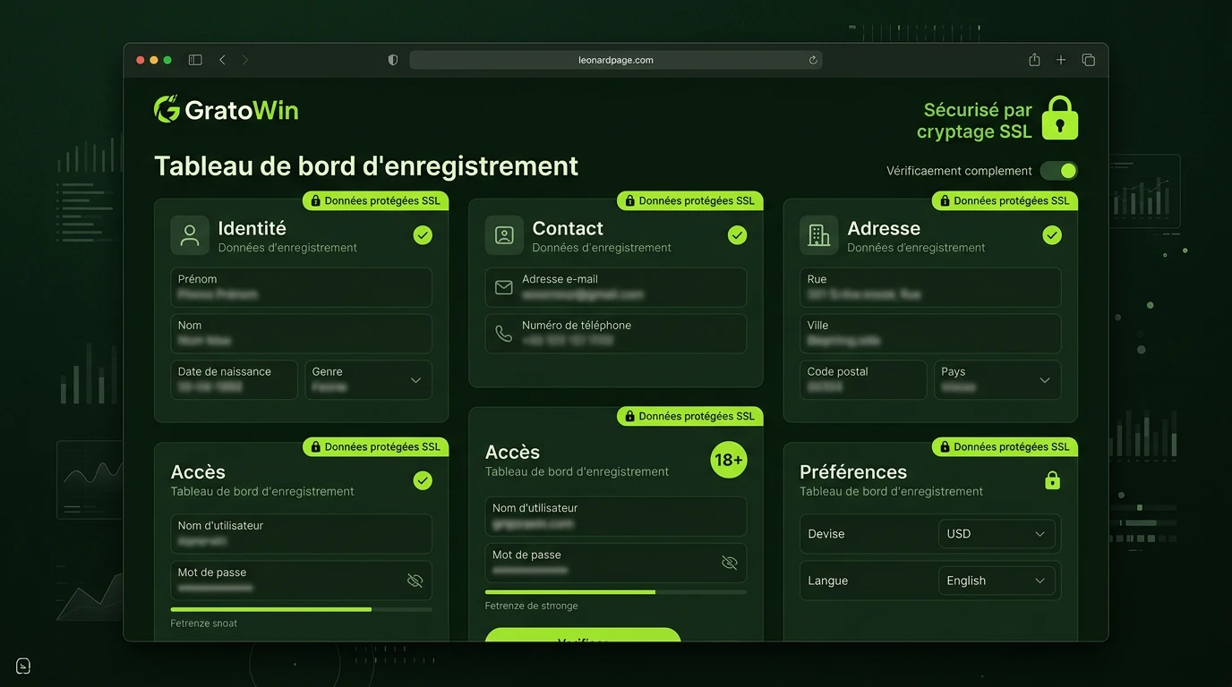Click the Préférences card title
Image resolution: width=1232 pixels, height=687 pixels.
click(853, 471)
